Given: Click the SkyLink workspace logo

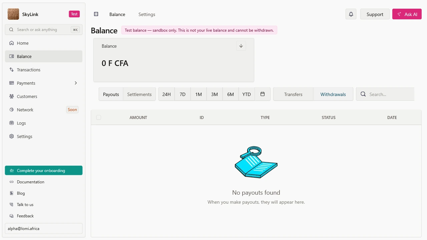Looking at the screenshot, I should pos(13,14).
